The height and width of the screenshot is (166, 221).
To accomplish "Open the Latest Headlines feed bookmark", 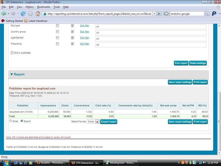I will [36, 21].
